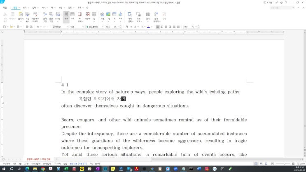Click the Picture (그림) insert icon

point(108,16)
